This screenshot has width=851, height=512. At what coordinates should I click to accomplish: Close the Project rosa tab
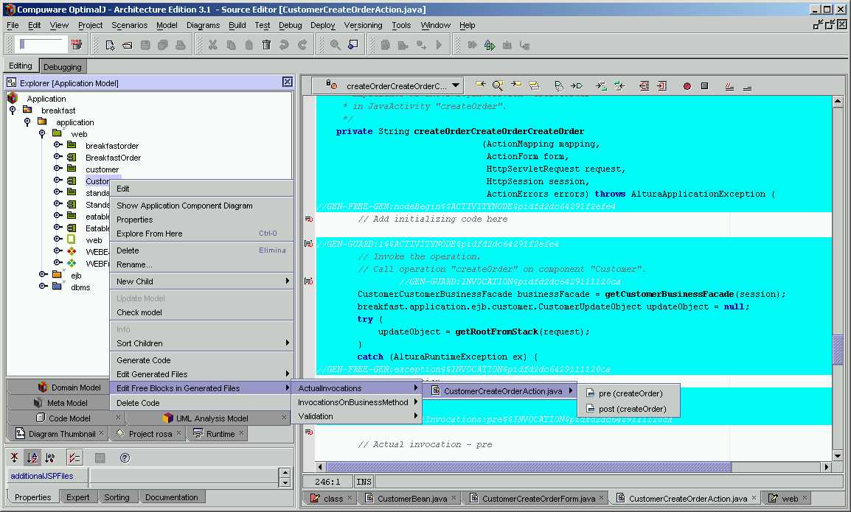point(178,433)
